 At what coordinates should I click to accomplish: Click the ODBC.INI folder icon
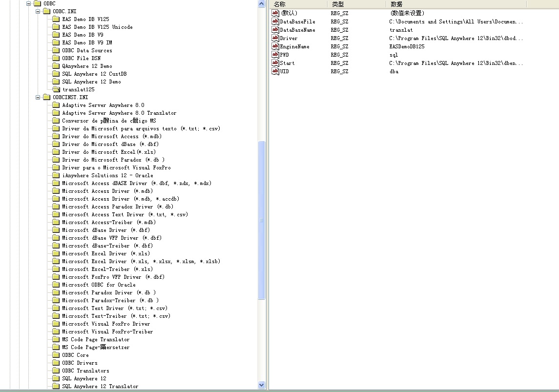point(47,11)
